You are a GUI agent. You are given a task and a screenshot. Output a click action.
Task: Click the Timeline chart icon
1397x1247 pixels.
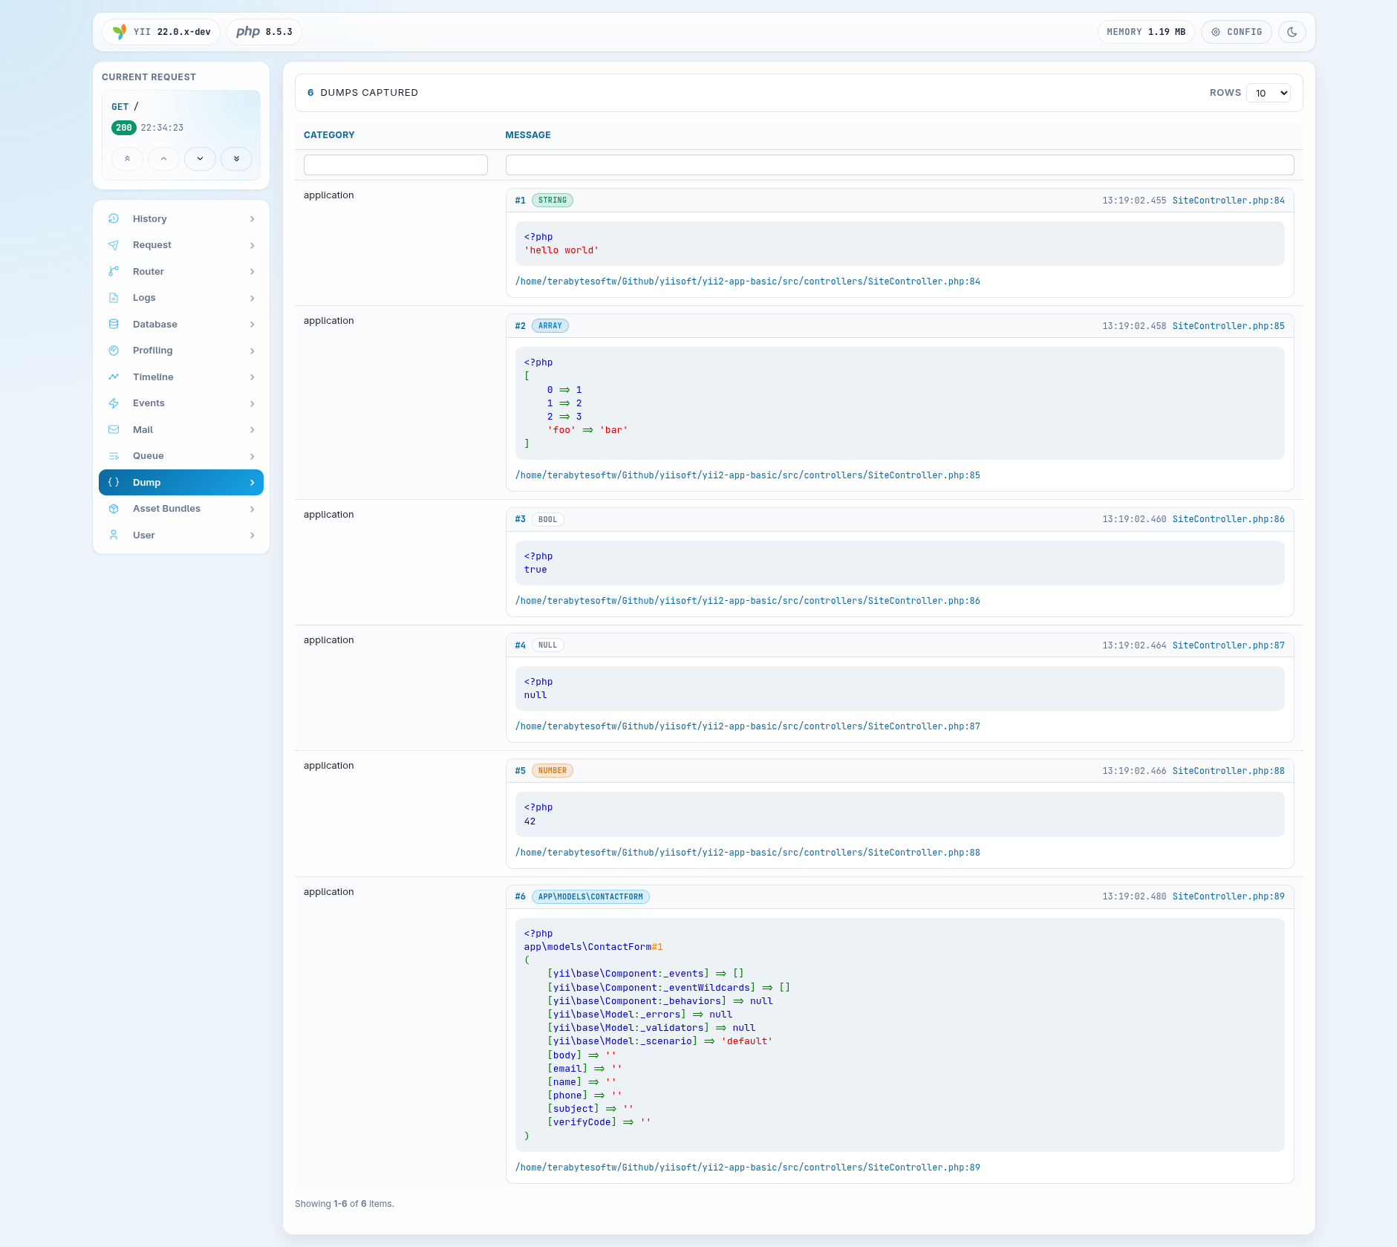coord(114,377)
